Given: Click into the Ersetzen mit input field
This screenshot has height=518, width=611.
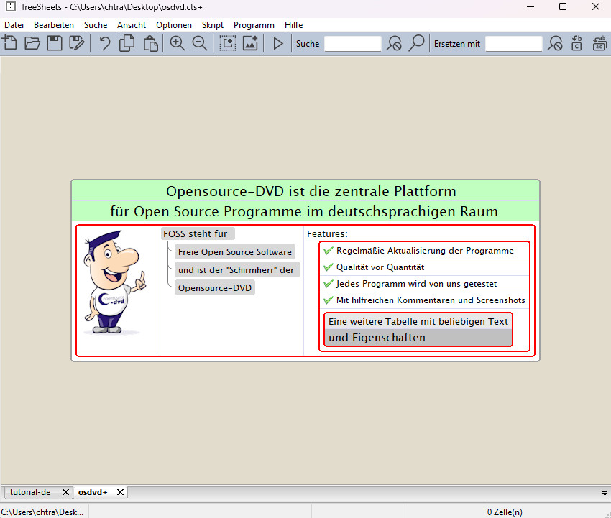Looking at the screenshot, I should pyautogui.click(x=513, y=44).
